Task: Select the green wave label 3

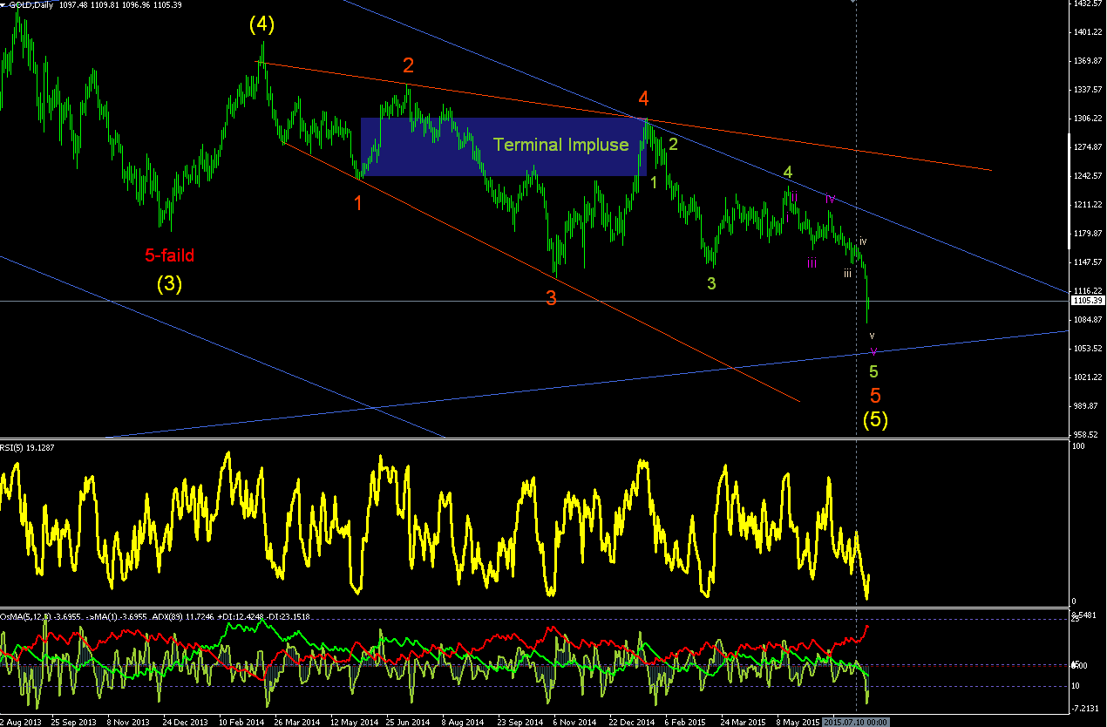Action: point(711,283)
